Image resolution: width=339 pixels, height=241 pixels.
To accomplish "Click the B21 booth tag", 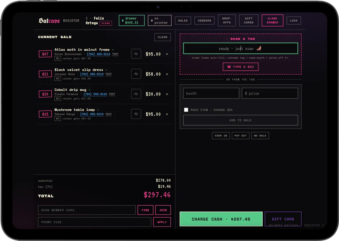I will [x=45, y=74].
